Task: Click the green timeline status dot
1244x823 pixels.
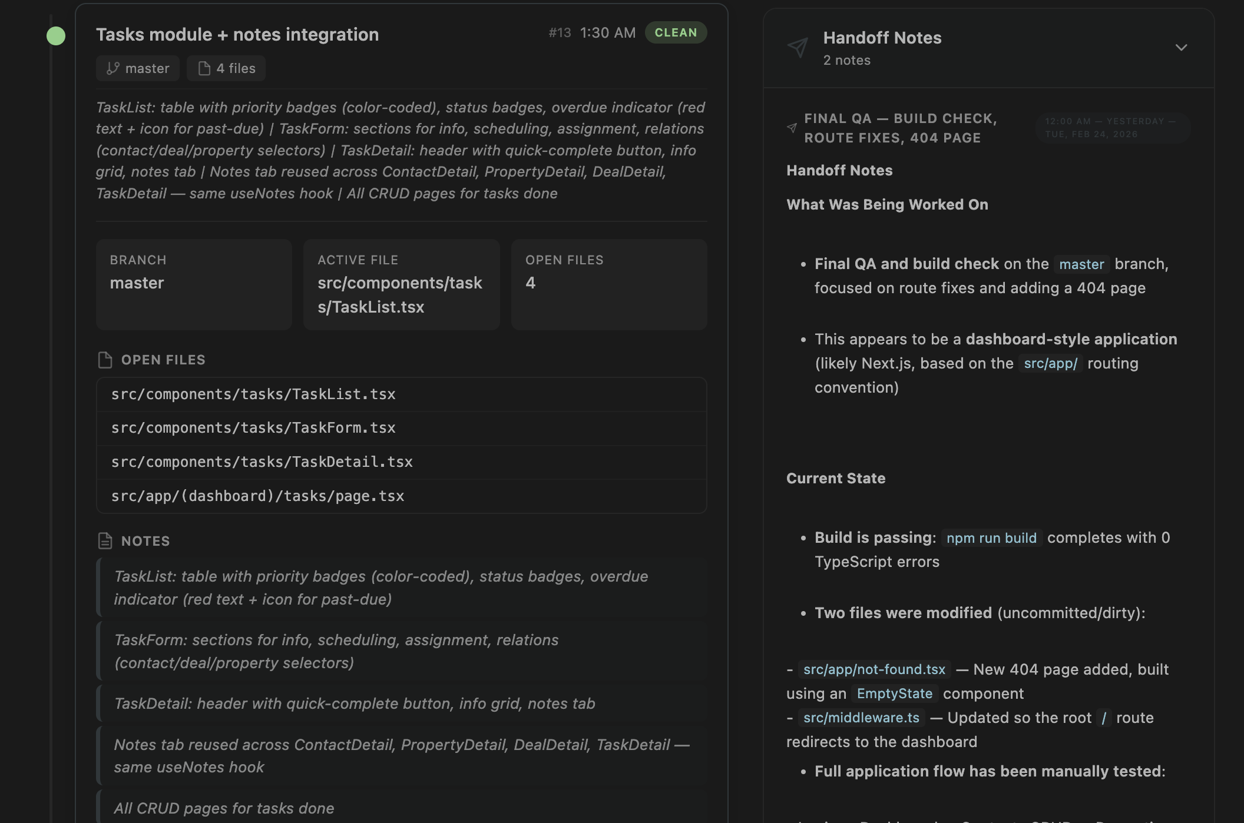Action: pyautogui.click(x=56, y=36)
